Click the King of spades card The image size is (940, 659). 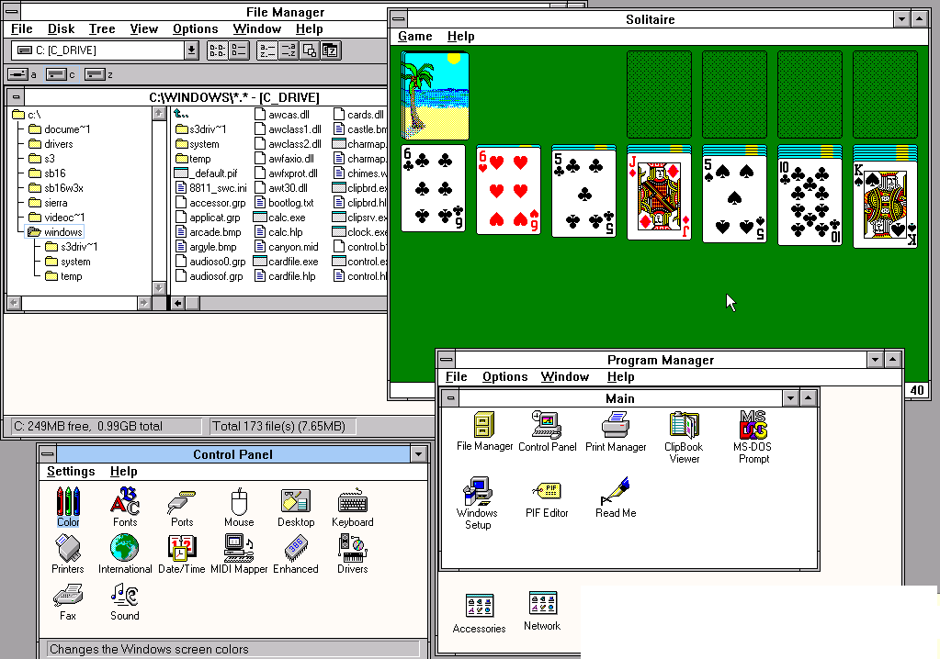pyautogui.click(x=885, y=205)
